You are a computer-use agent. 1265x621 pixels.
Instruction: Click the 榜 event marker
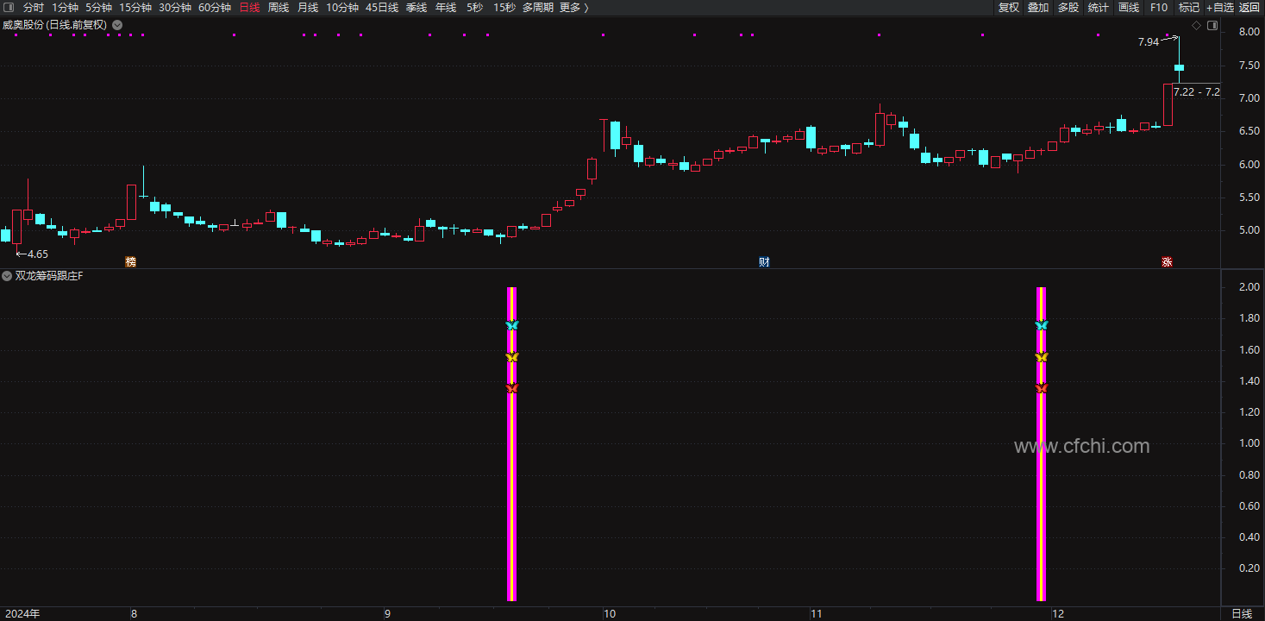coord(131,262)
